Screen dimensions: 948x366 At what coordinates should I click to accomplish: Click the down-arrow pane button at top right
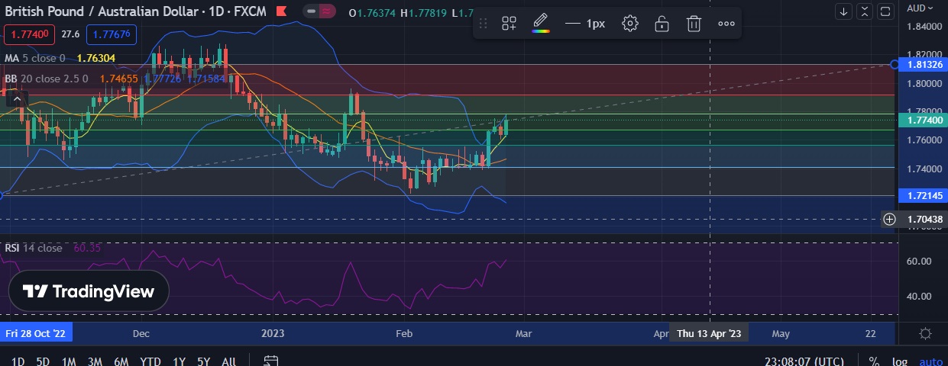pyautogui.click(x=844, y=11)
